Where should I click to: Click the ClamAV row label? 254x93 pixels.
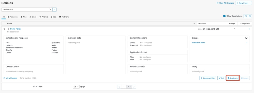(9, 50)
